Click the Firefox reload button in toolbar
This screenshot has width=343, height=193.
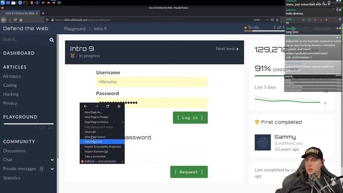click(15, 20)
